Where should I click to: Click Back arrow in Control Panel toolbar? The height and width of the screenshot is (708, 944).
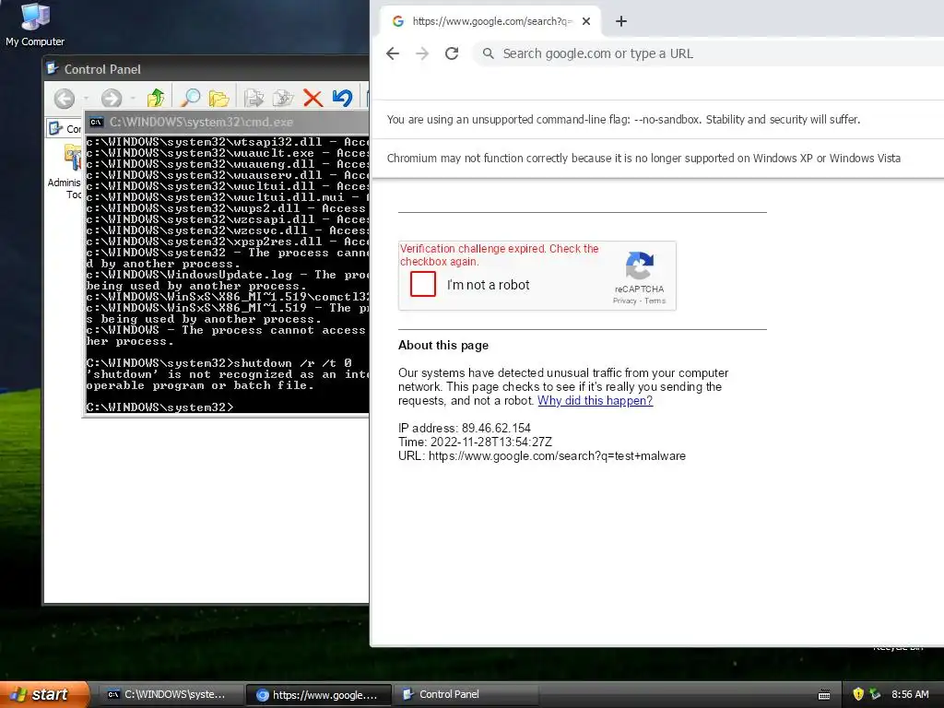(65, 98)
